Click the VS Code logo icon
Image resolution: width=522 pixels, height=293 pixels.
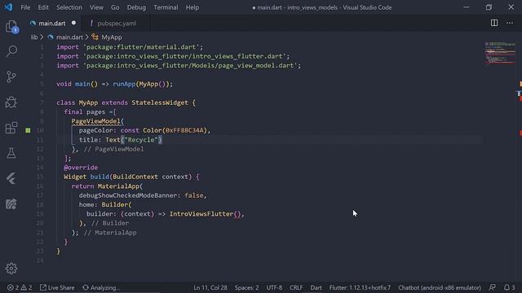click(x=8, y=7)
